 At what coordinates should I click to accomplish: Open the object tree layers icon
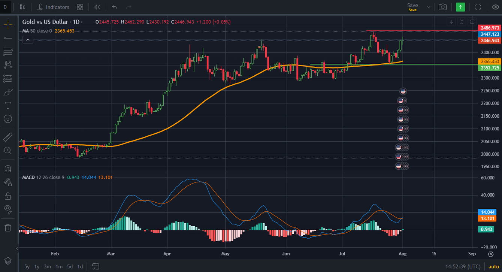7,261
